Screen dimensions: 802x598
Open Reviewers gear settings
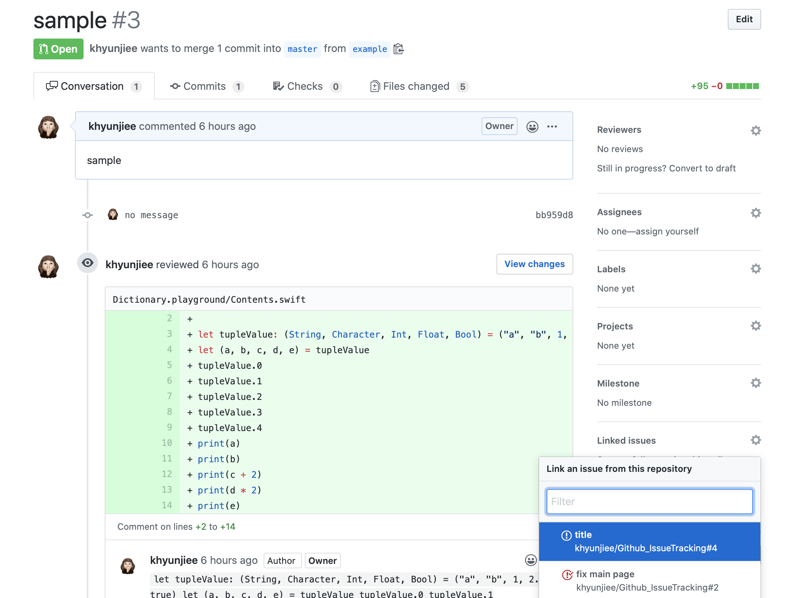[x=756, y=130]
